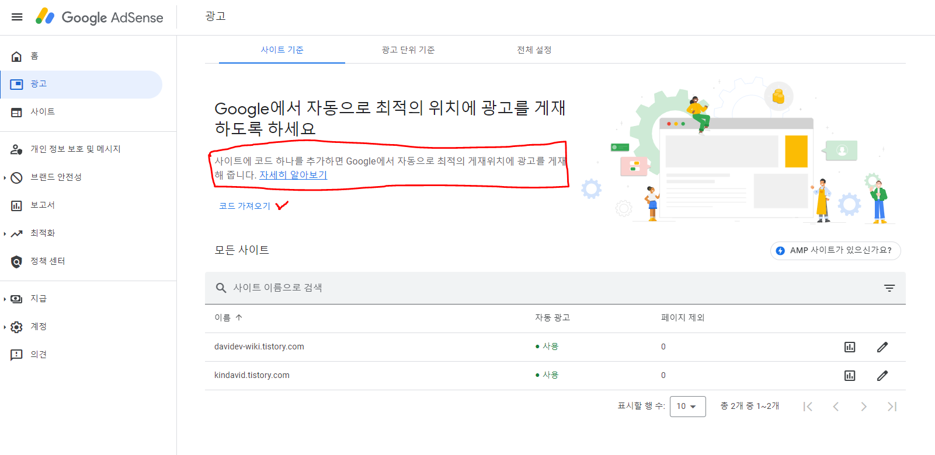Viewport: 935px width, 455px height.
Task: Click the 지급 payments icon
Action: (x=16, y=299)
